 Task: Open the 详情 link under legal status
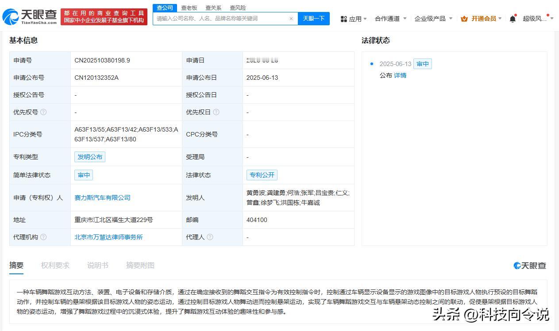coord(400,75)
